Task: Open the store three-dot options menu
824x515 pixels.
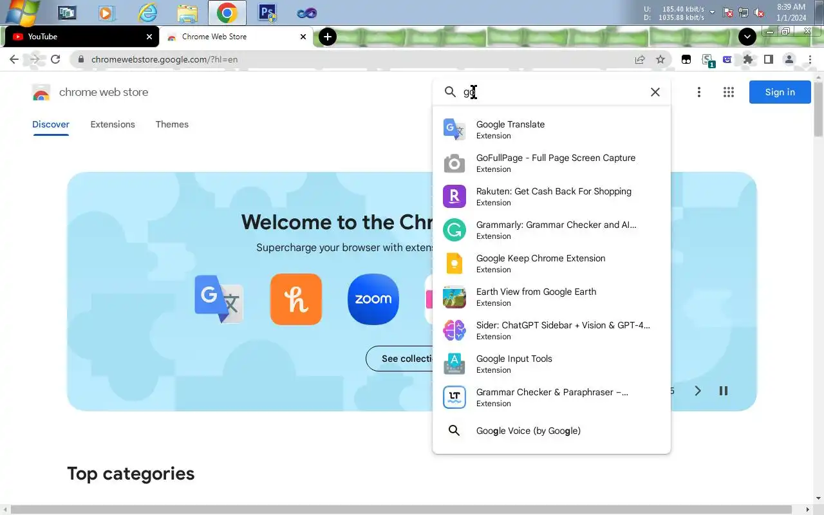Action: pos(698,92)
